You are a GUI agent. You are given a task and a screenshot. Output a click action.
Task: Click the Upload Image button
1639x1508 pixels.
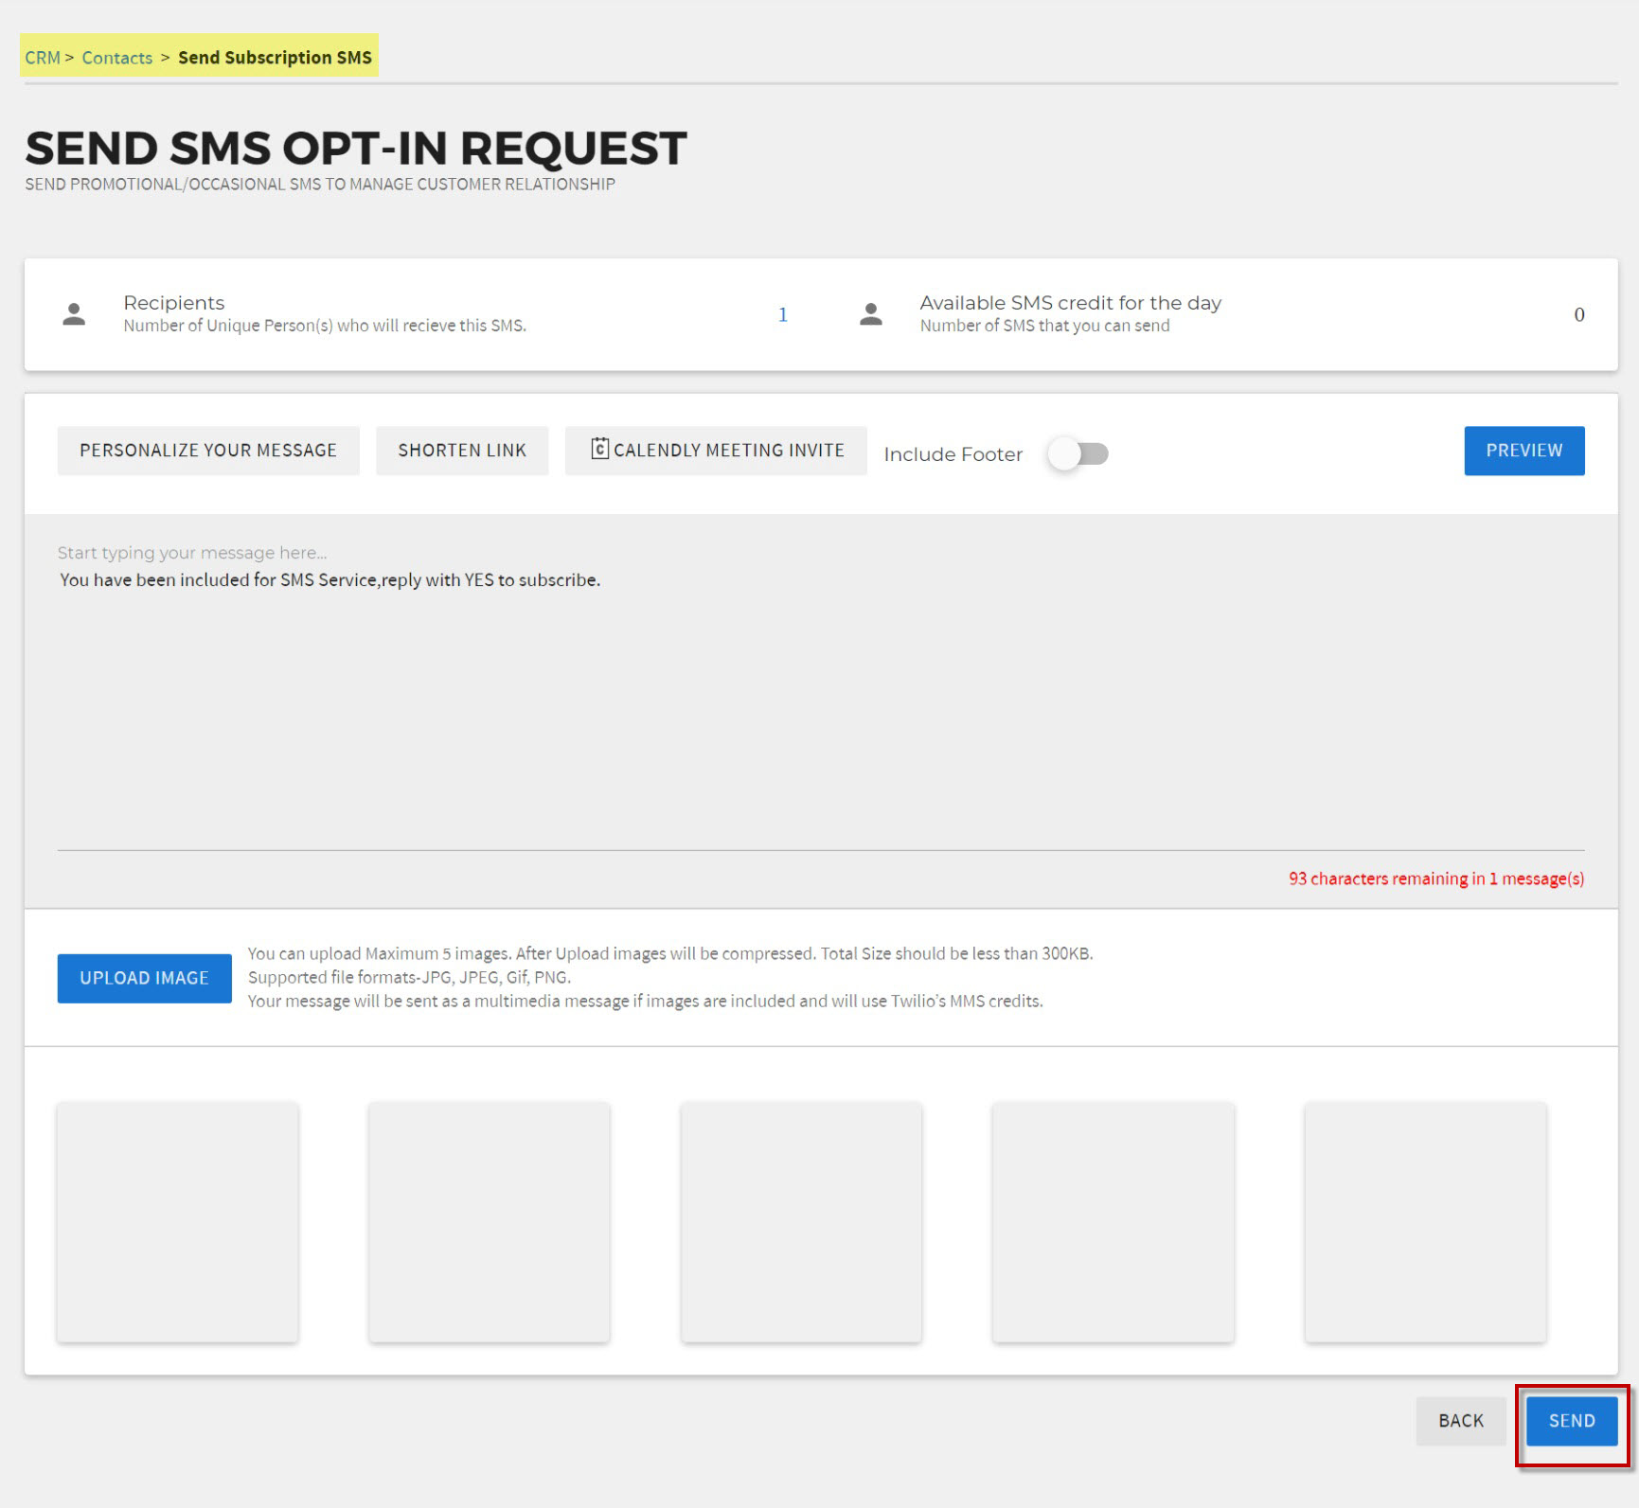(x=144, y=978)
